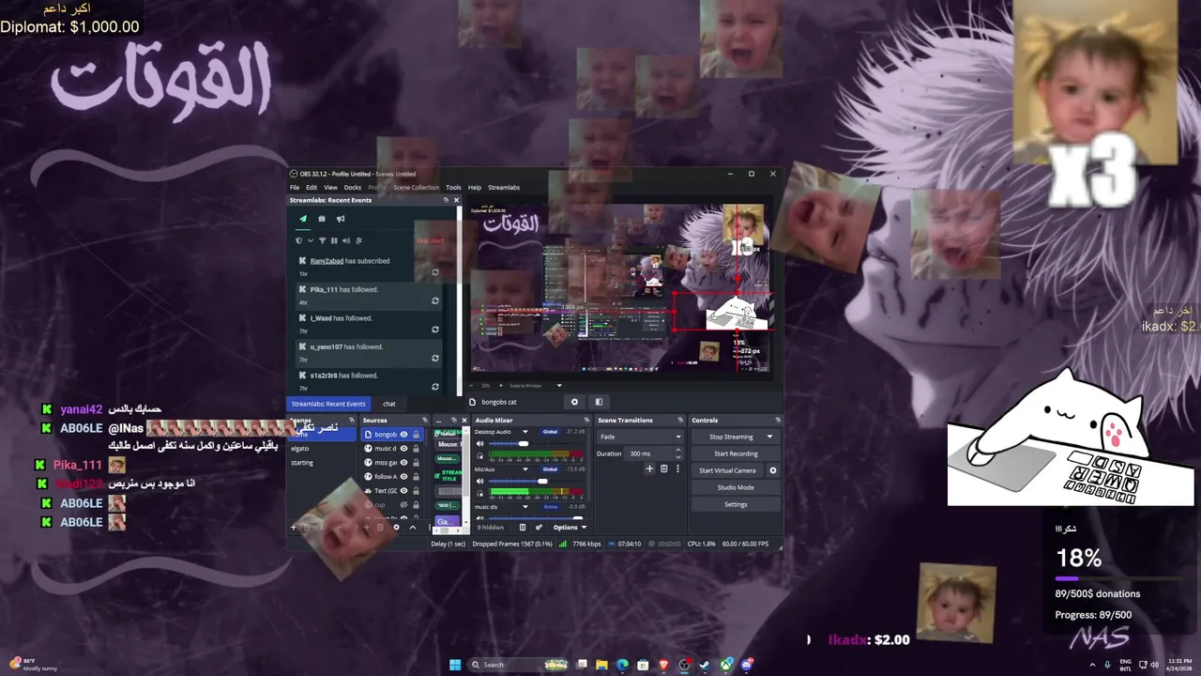Open Desktop Audio track dropdown arrow
Screen dimensions: 1201x676
click(x=524, y=432)
